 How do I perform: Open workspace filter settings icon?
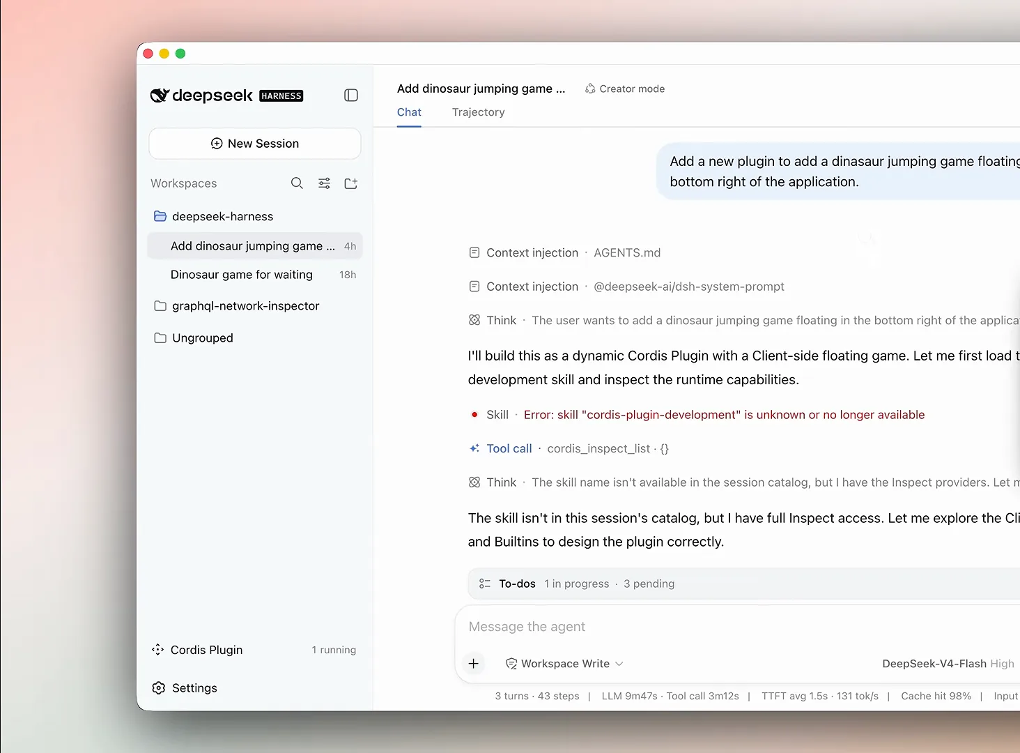(x=325, y=183)
